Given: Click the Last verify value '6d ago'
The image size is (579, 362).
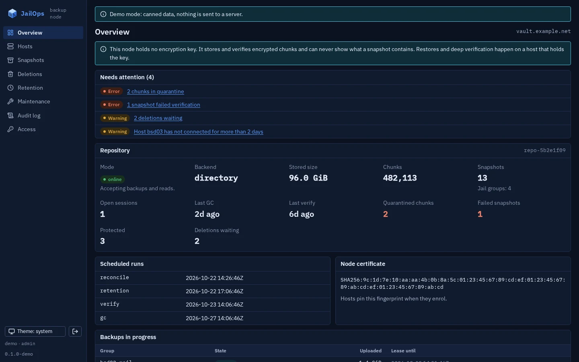Looking at the screenshot, I should 302,214.
